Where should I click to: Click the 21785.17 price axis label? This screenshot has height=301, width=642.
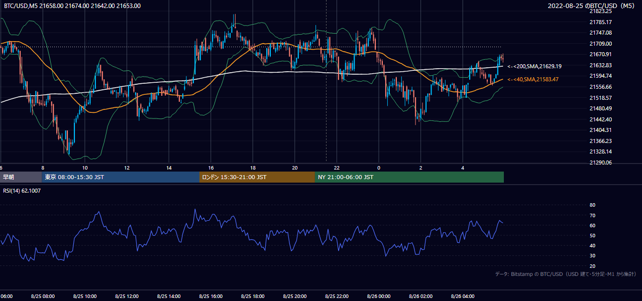pyautogui.click(x=600, y=22)
